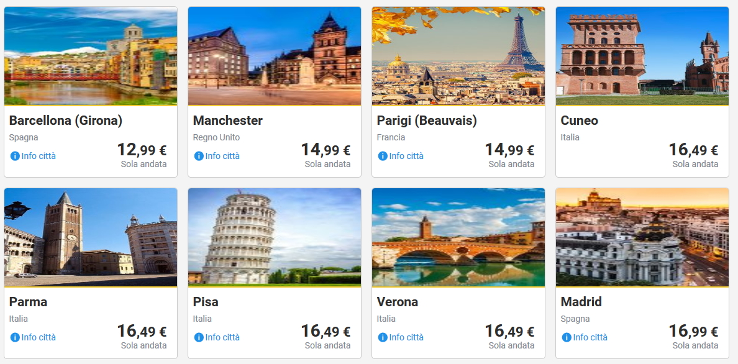Screen dimensions: 738x364
Task: Open the Info città link for Manchester
Action: (222, 156)
